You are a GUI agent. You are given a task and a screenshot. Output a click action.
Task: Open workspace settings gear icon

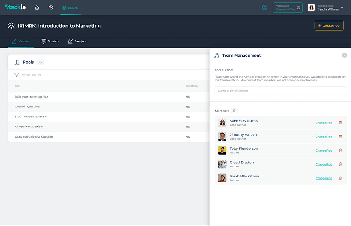[x=298, y=7]
